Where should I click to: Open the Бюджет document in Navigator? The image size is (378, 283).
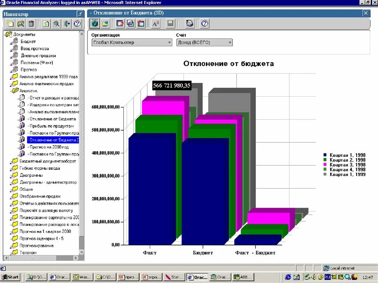28,41
